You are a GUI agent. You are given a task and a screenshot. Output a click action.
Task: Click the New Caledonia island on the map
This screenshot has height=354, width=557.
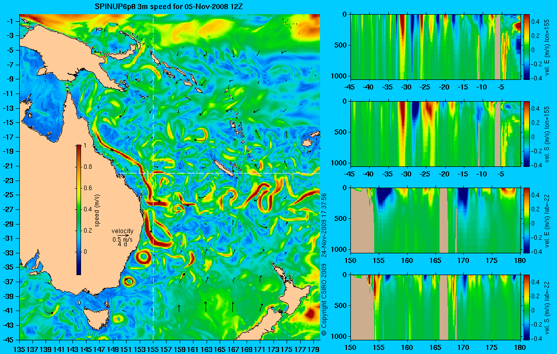tap(223, 167)
